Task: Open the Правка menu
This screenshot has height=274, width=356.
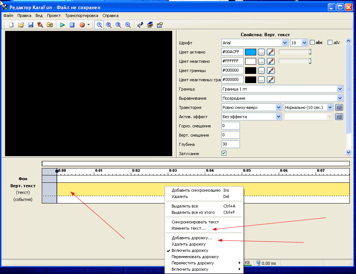Action: pyautogui.click(x=24, y=16)
